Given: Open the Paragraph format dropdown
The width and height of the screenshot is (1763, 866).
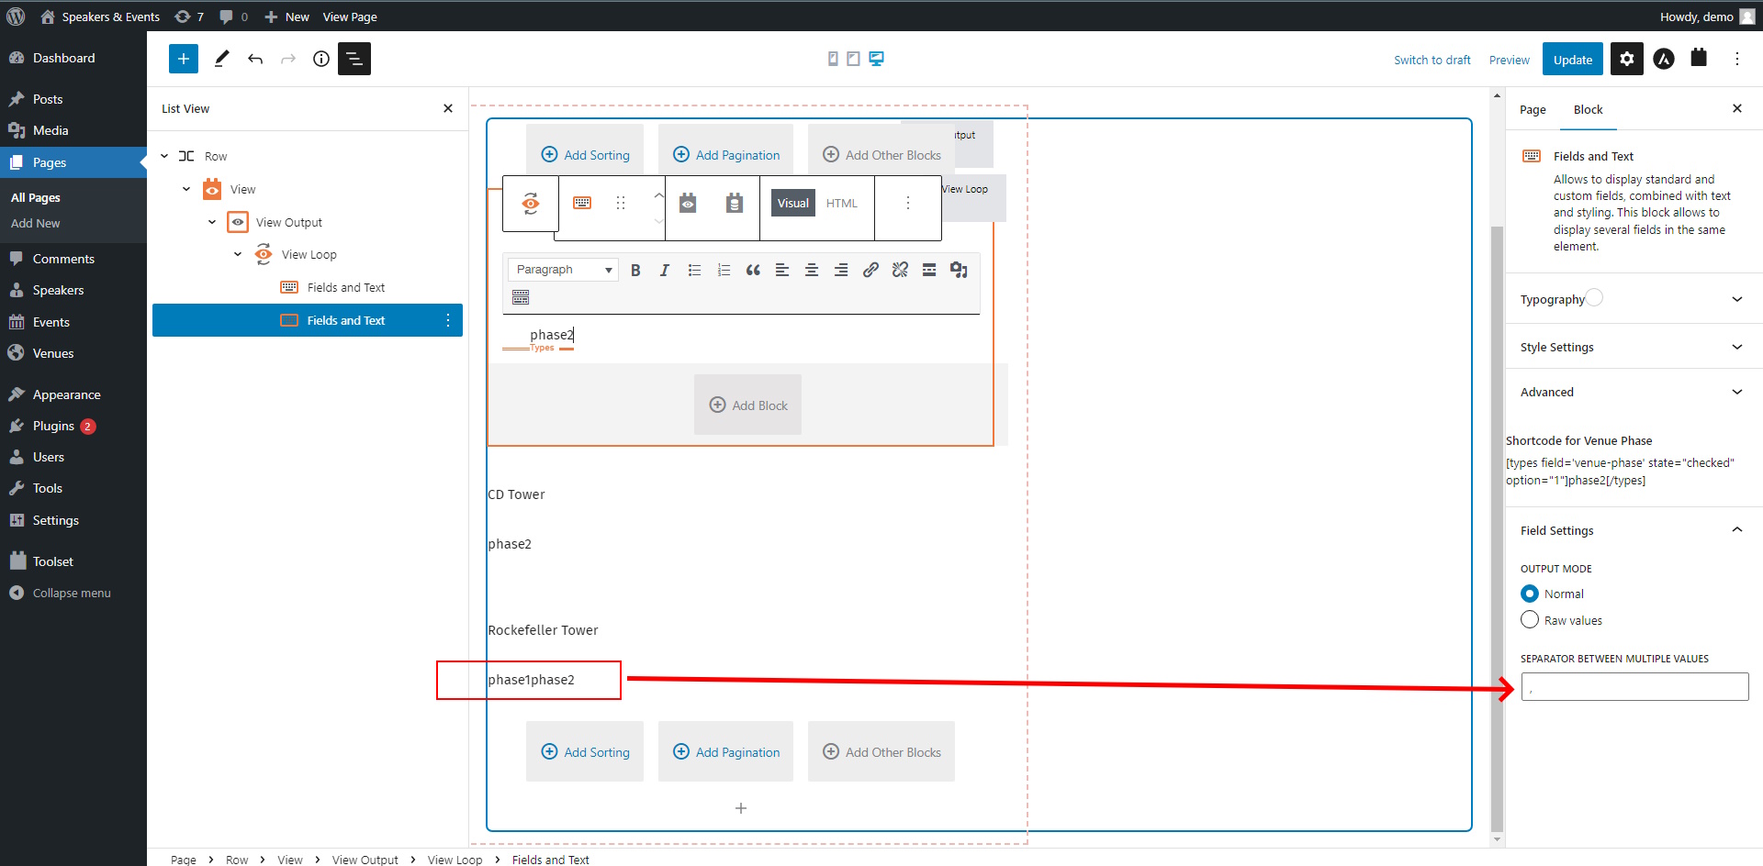Looking at the screenshot, I should (563, 270).
